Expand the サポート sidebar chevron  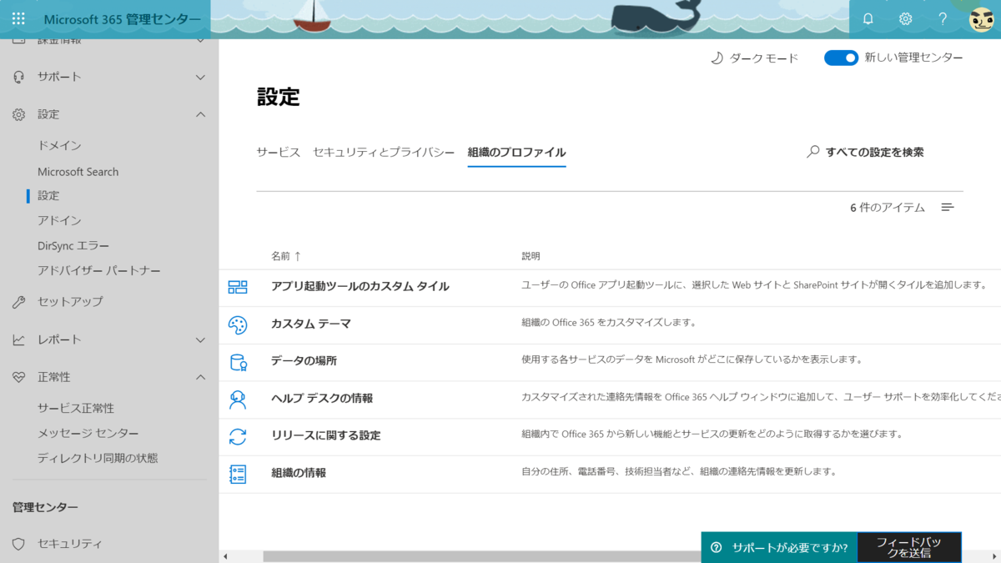[200, 77]
